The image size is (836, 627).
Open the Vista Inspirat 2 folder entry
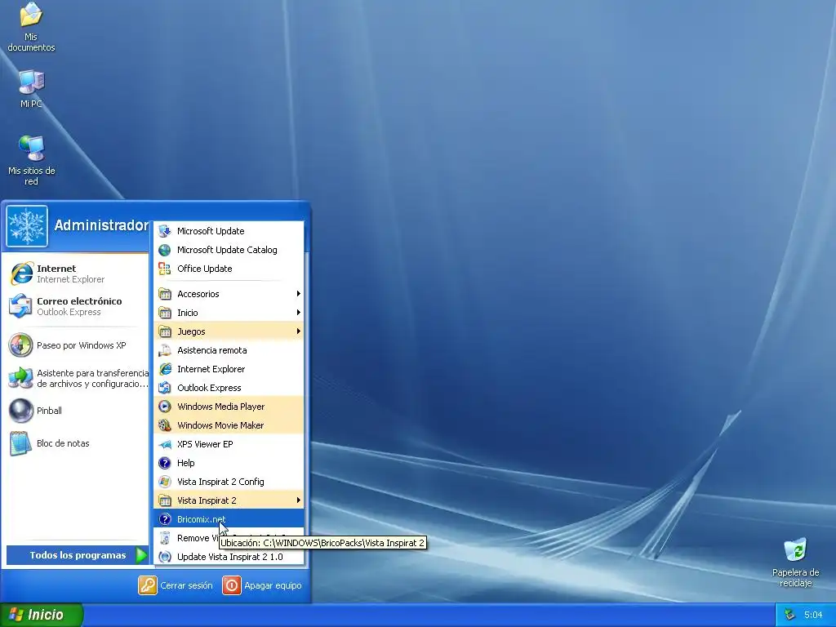(229, 500)
